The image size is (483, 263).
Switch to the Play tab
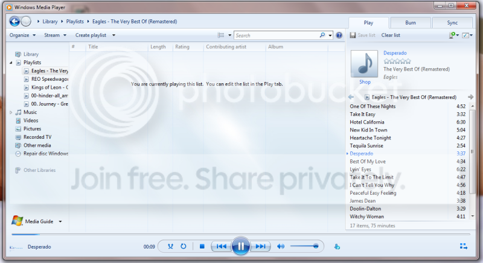click(x=368, y=23)
